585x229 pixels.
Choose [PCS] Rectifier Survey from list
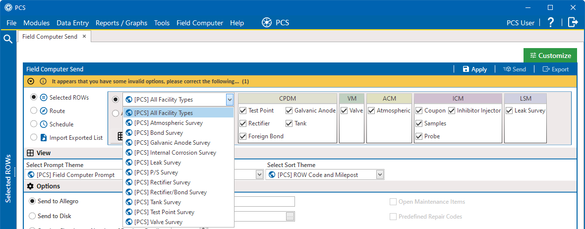(178, 182)
